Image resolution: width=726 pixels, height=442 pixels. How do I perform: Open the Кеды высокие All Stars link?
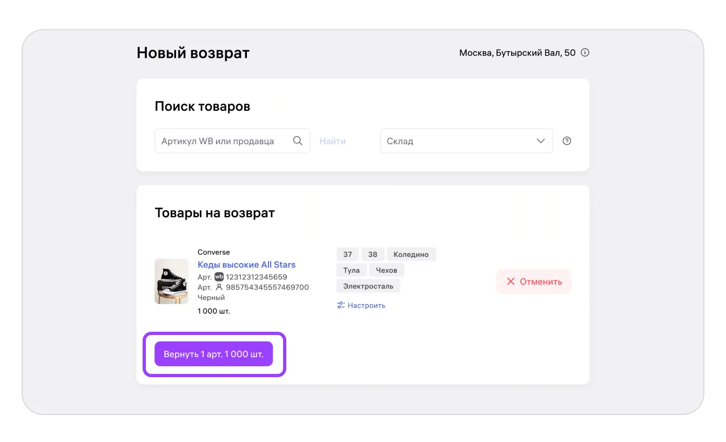(246, 265)
